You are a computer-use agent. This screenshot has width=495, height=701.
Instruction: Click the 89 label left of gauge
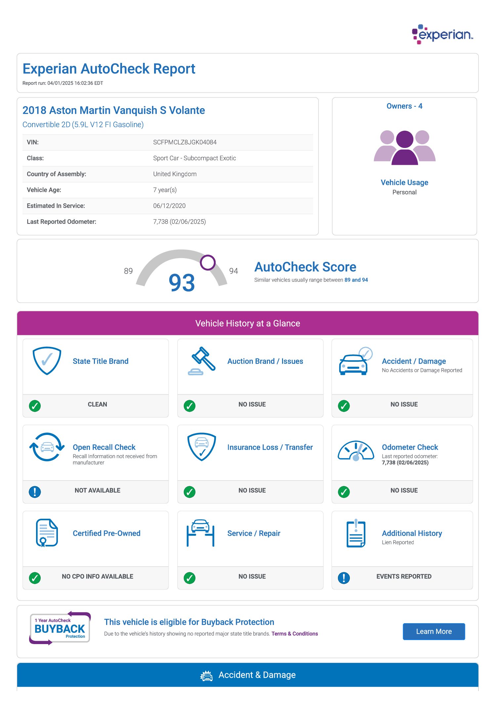tap(128, 271)
